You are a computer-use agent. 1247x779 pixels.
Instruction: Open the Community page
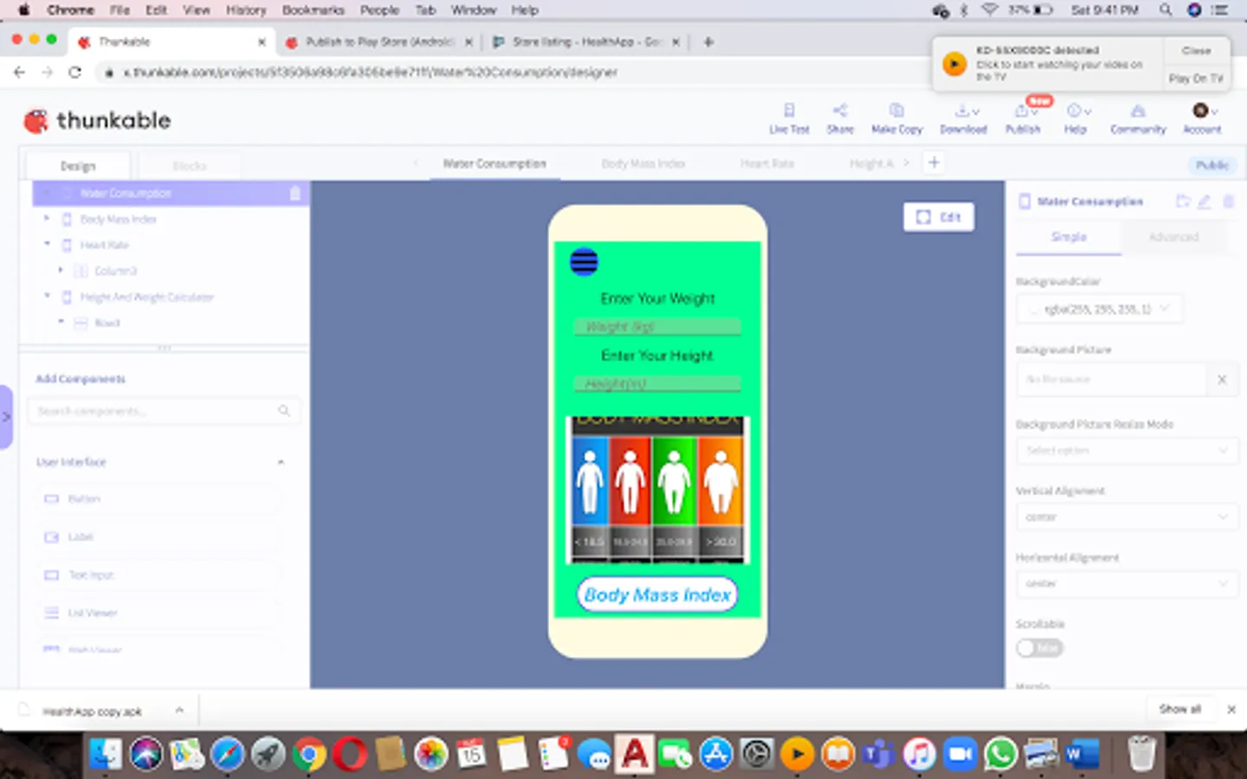click(1138, 119)
